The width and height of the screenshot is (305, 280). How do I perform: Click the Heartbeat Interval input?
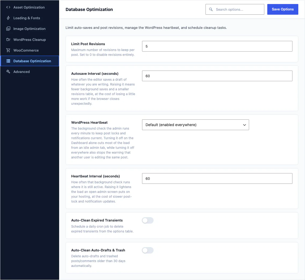[217, 178]
